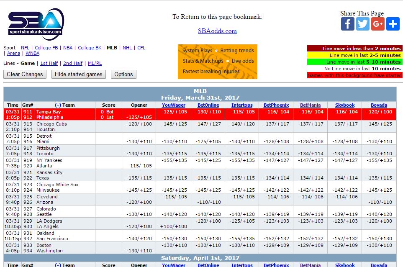
Task: Show 2nd Half lines
Action: 73,63
